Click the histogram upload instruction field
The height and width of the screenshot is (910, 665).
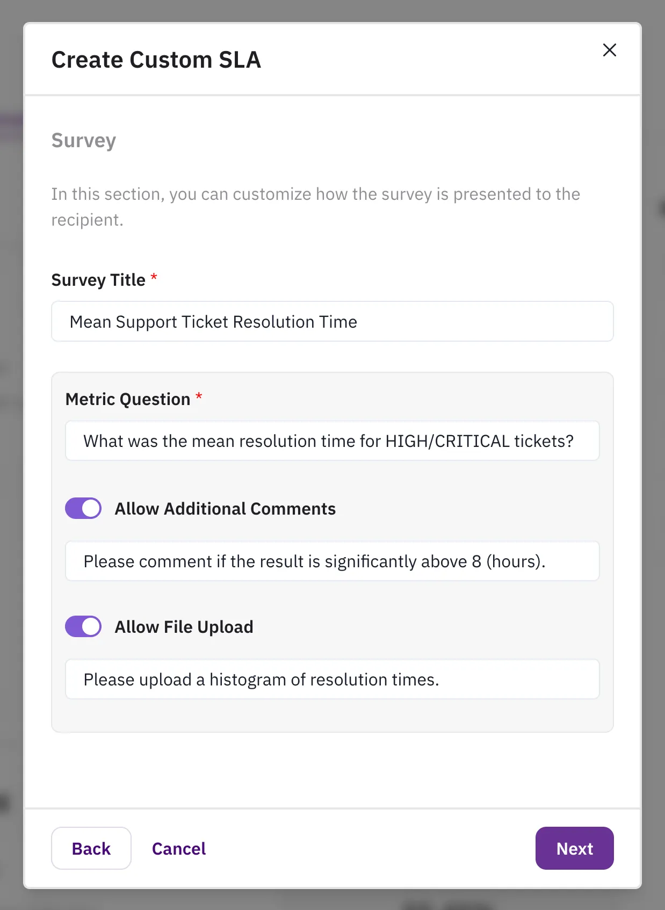[x=332, y=678]
